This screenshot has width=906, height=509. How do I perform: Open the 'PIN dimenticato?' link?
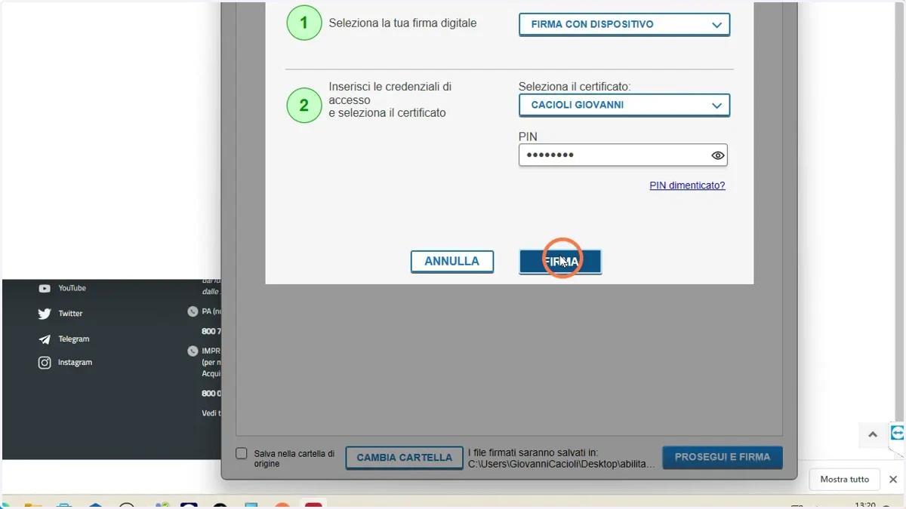(687, 186)
